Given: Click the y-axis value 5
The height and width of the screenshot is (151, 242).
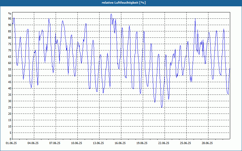Looking at the screenshot, I should pos(11,133).
